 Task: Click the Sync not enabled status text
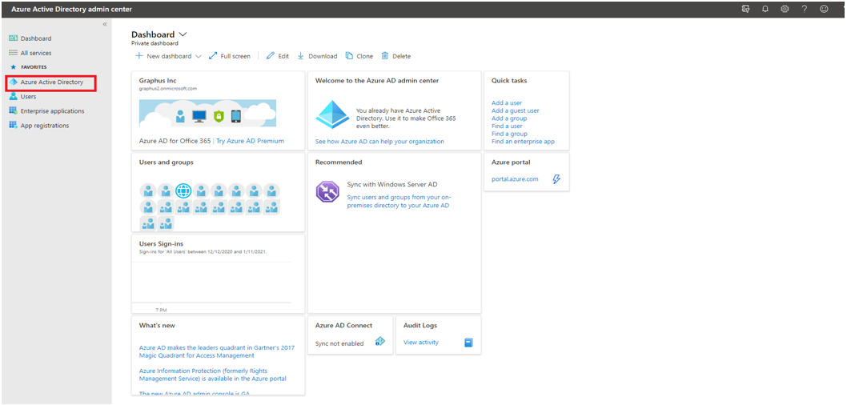point(339,343)
